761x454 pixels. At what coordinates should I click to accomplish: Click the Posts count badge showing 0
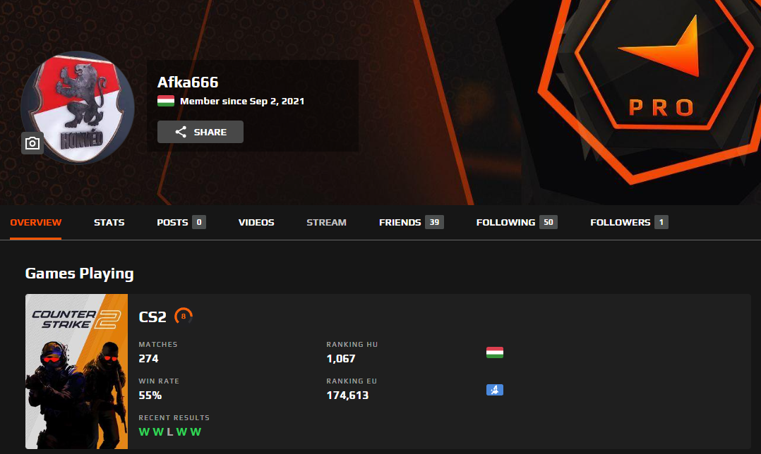(199, 222)
